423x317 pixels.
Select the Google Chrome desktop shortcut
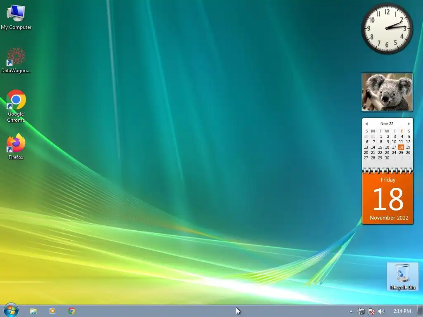tap(16, 106)
